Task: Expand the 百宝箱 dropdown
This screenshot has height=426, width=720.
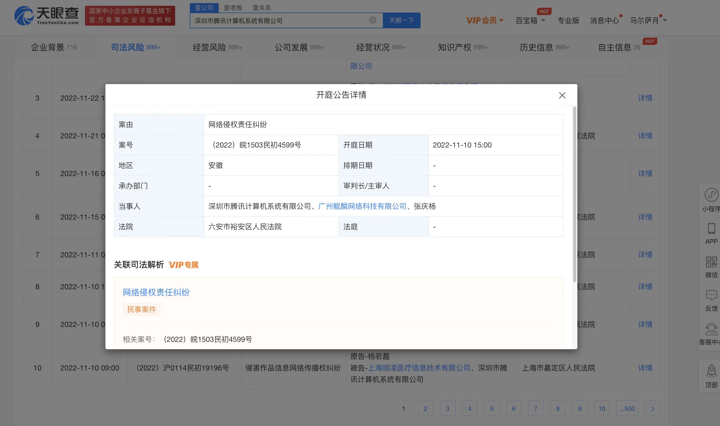Action: click(x=530, y=20)
